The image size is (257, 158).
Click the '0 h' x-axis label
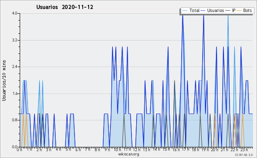click(20, 150)
